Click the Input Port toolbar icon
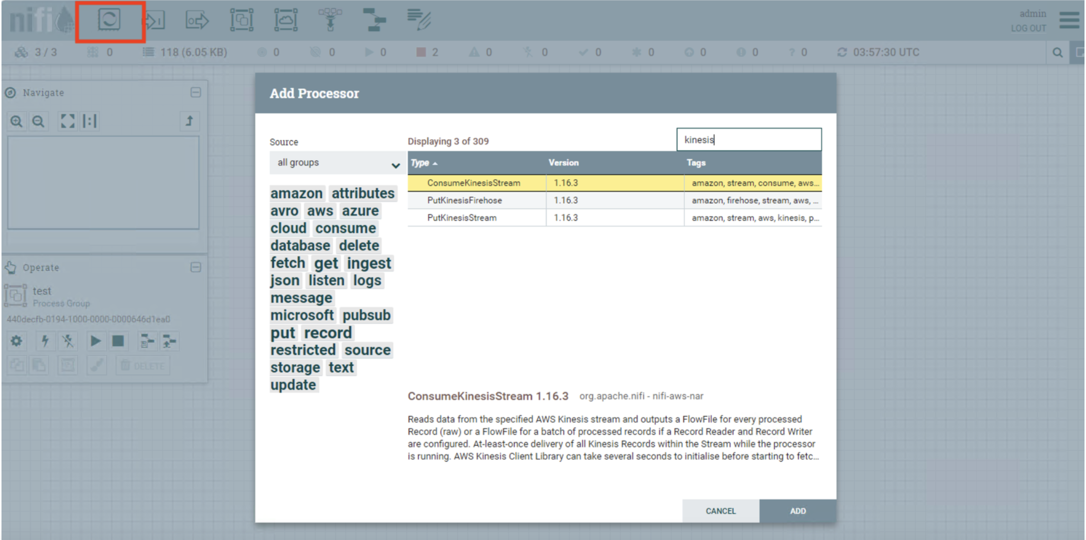Image resolution: width=1086 pixels, height=540 pixels. tap(154, 20)
